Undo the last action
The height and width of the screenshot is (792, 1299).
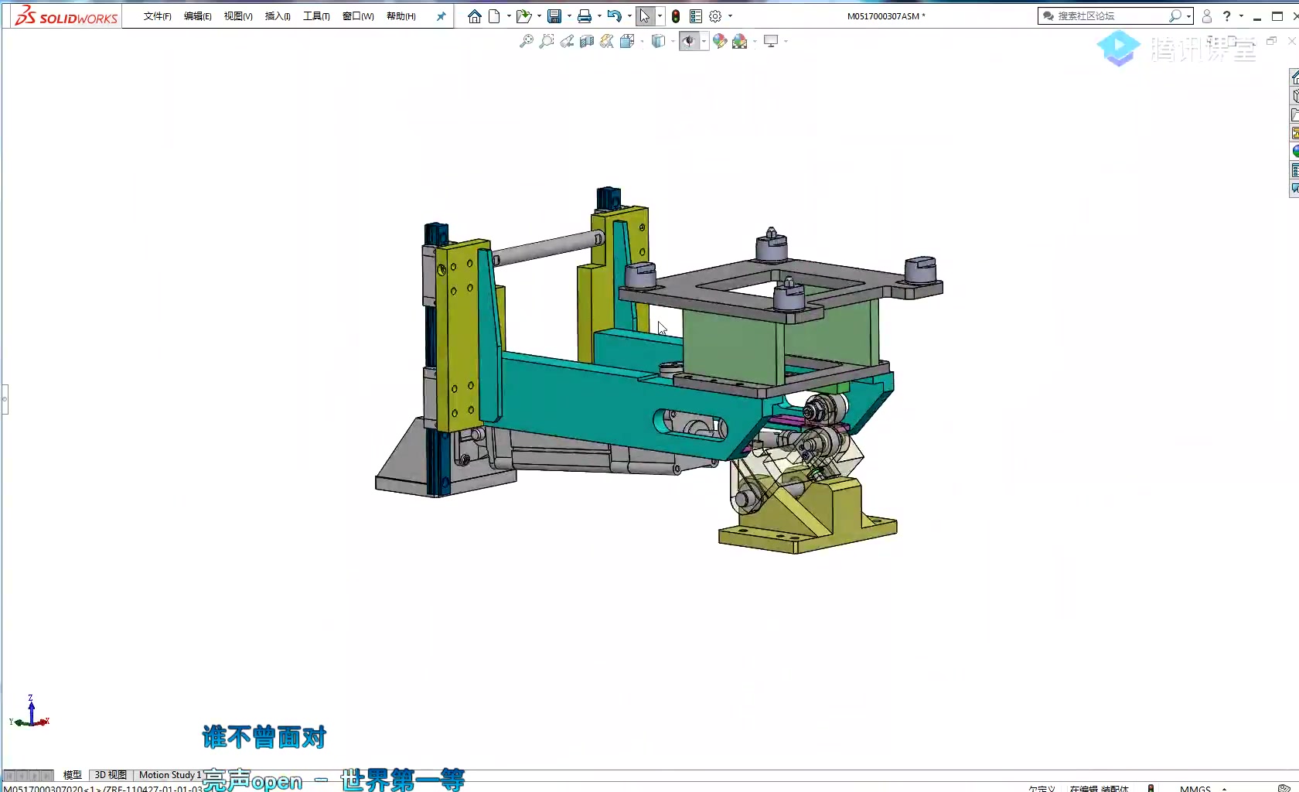[x=614, y=16]
